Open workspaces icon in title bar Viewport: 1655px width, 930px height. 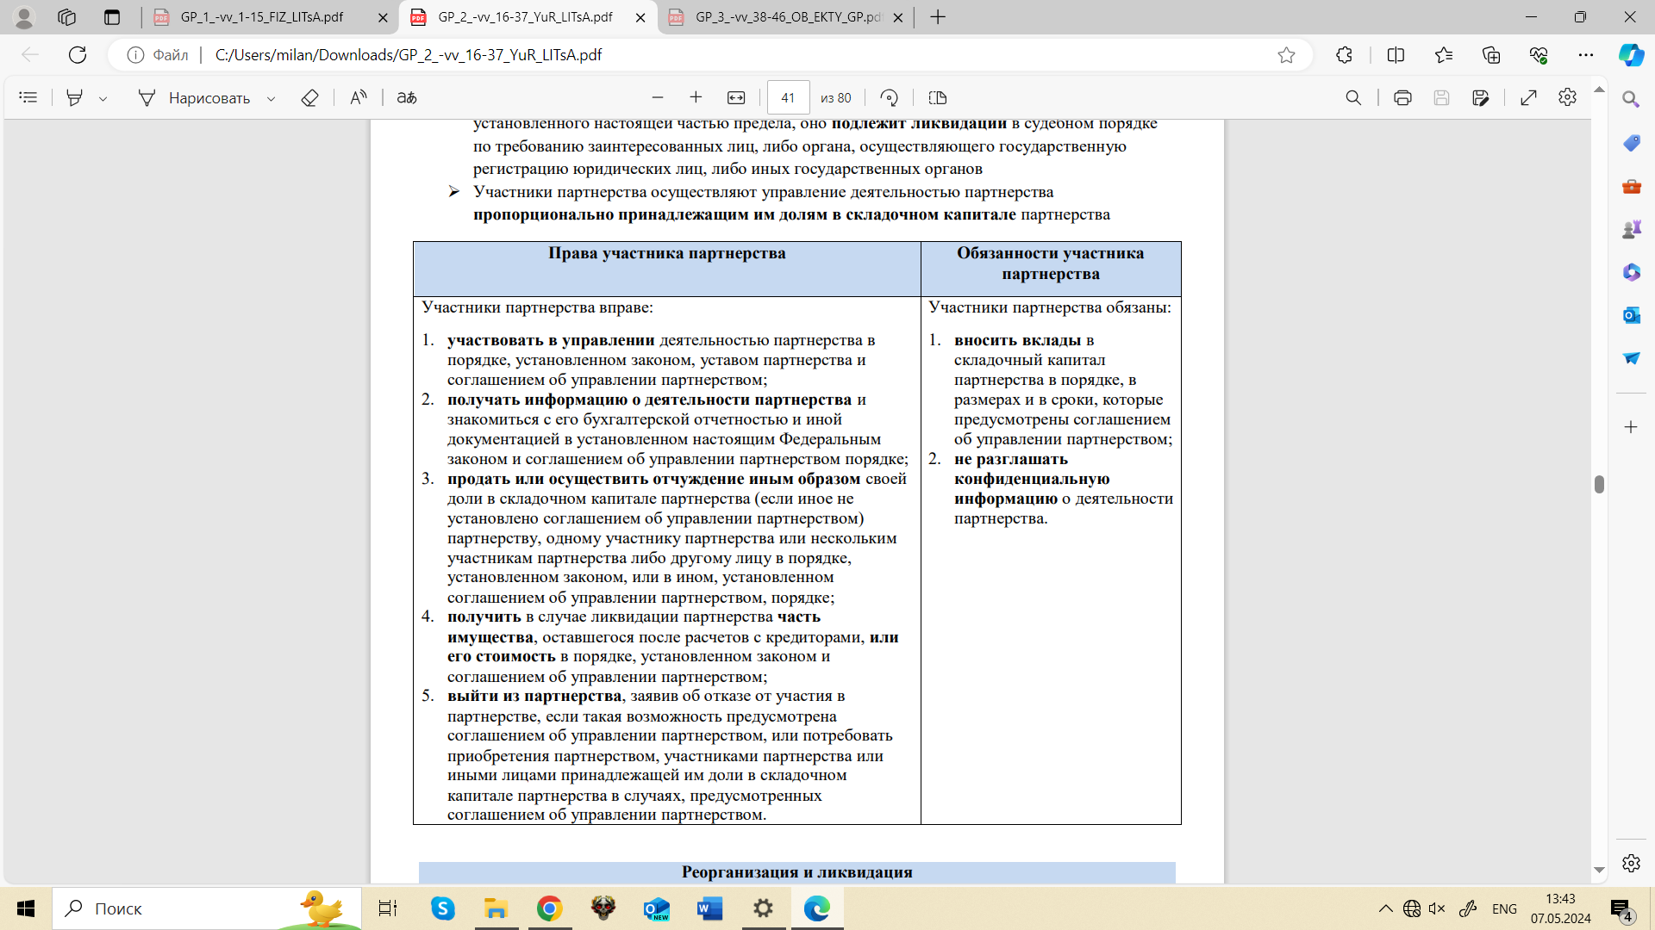pos(66,17)
